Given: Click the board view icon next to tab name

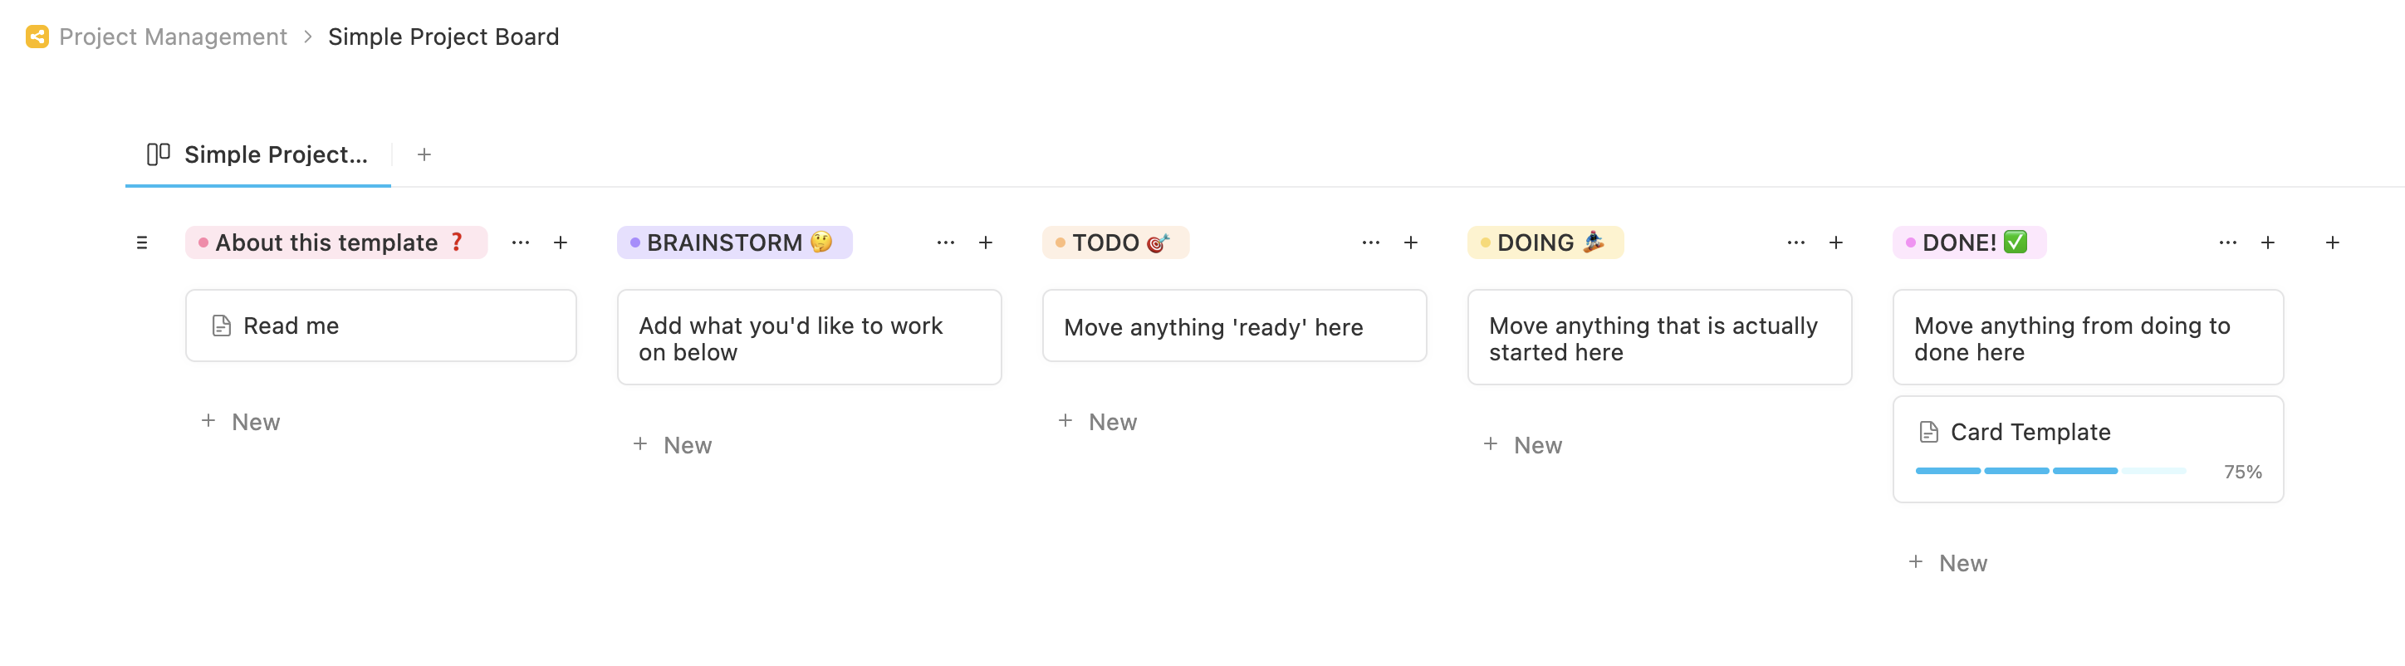Looking at the screenshot, I should pyautogui.click(x=157, y=154).
